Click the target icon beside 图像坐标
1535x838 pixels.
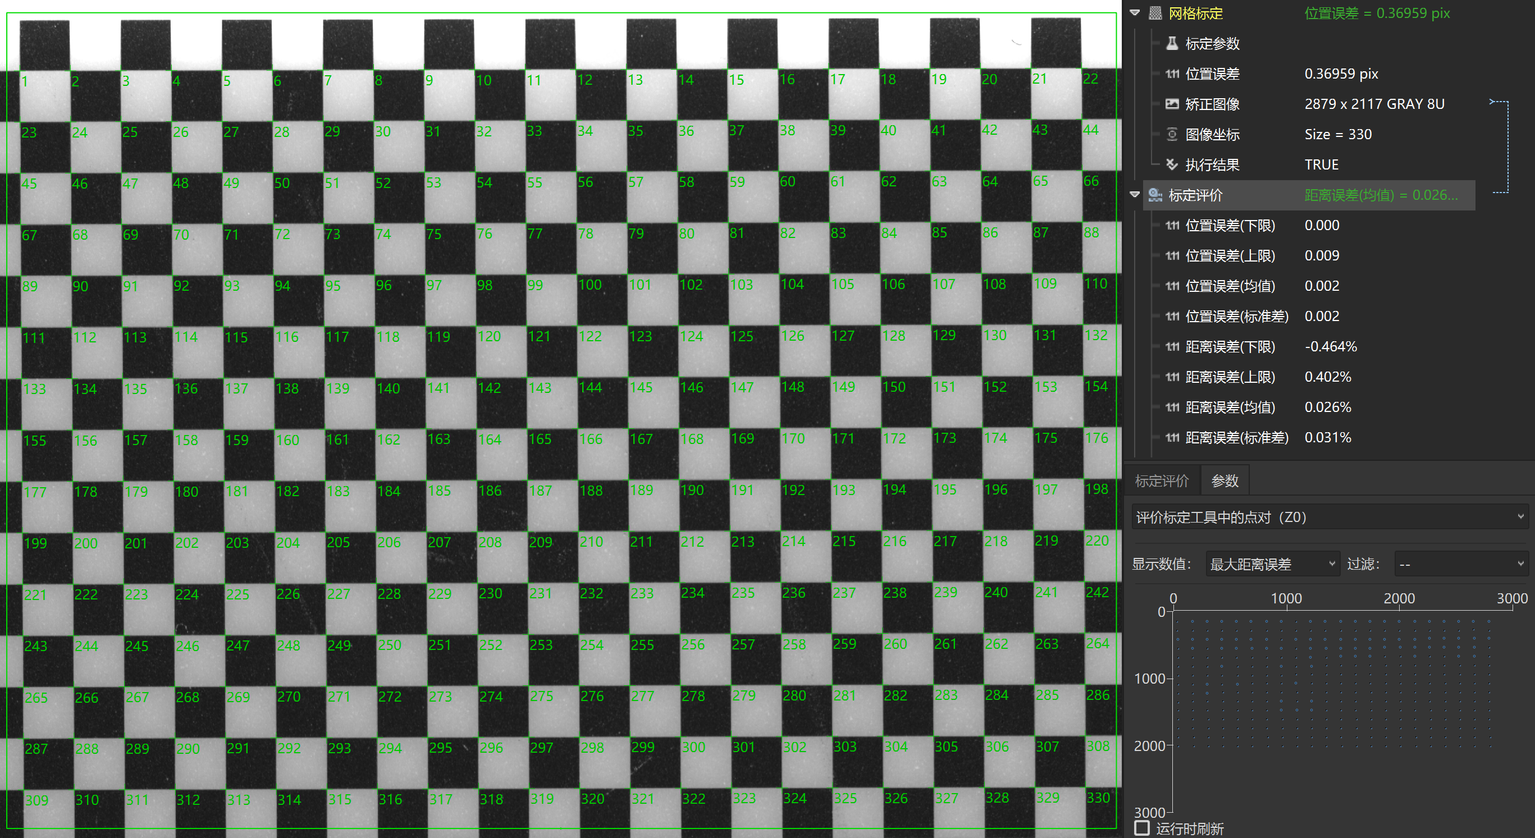1172,134
